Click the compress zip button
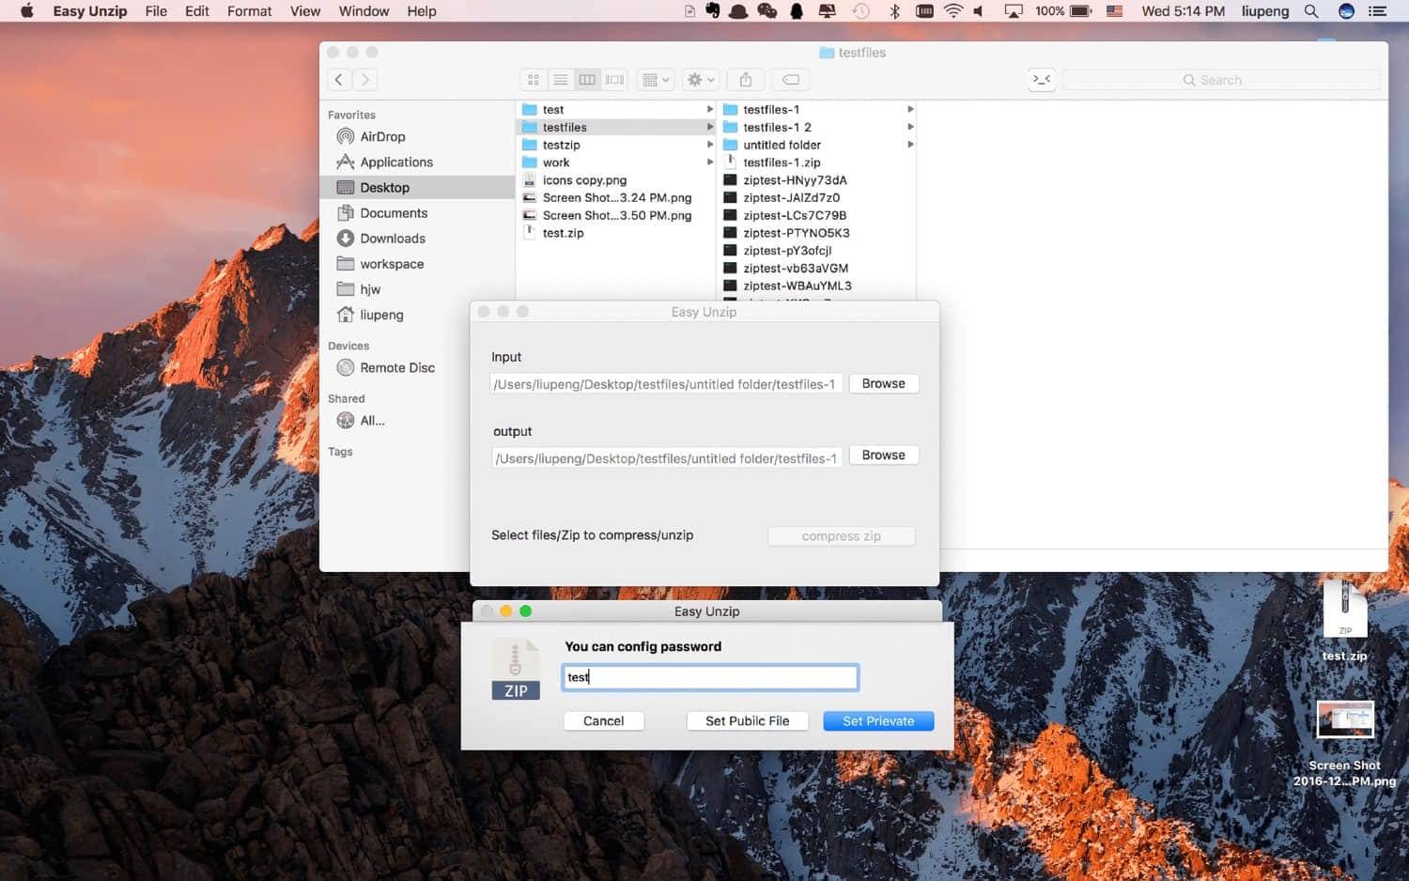1409x881 pixels. coord(841,535)
